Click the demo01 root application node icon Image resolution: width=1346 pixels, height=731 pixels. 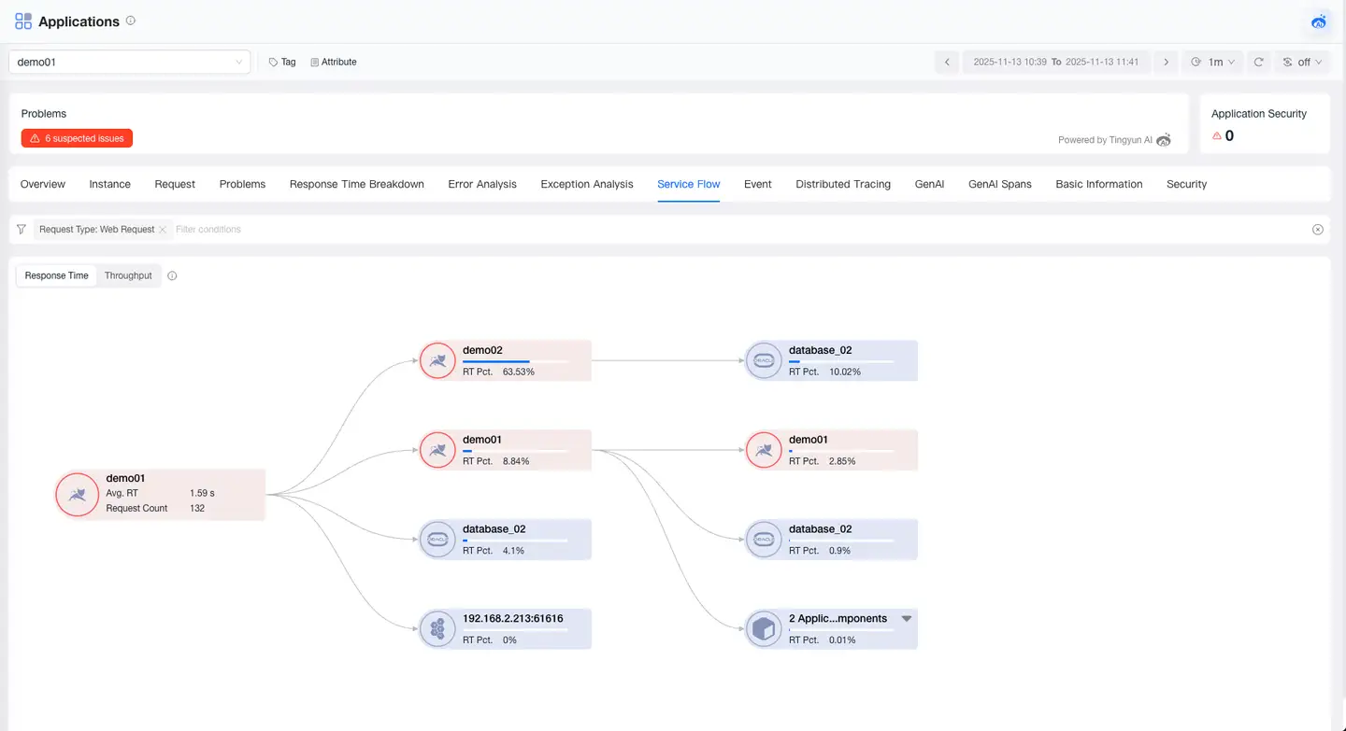pyautogui.click(x=78, y=495)
